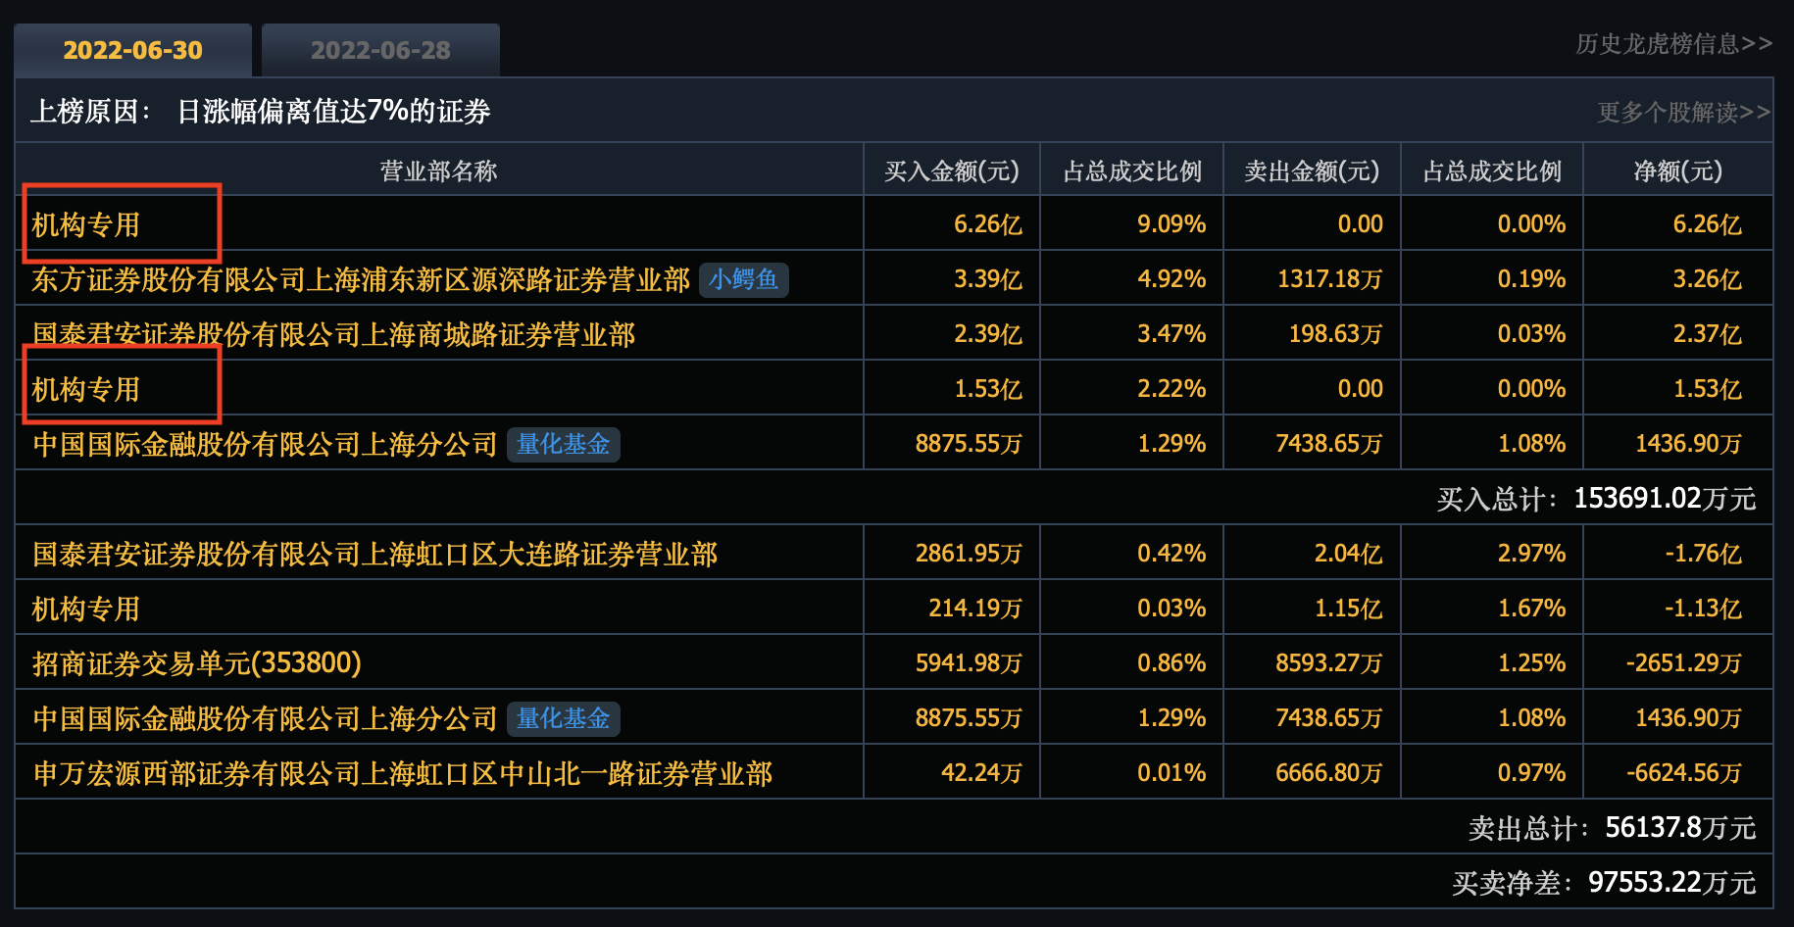The image size is (1794, 927).
Task: Select the 机构专用 row in the sell list
Action: [86, 610]
